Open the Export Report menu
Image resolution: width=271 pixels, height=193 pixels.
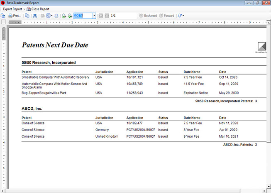[13, 9]
